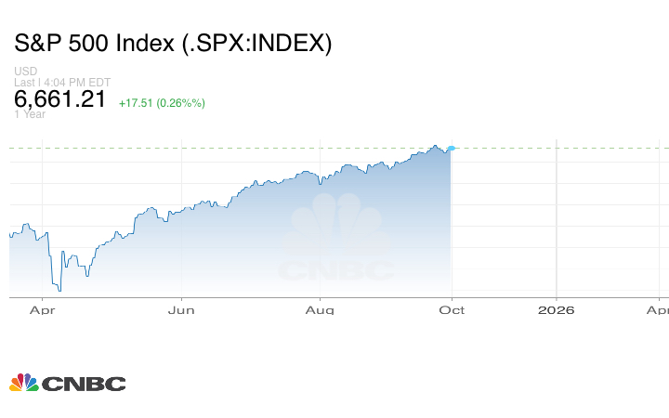The width and height of the screenshot is (669, 418).
Task: Click the CNBC watermark text in the chart
Action: (x=336, y=270)
